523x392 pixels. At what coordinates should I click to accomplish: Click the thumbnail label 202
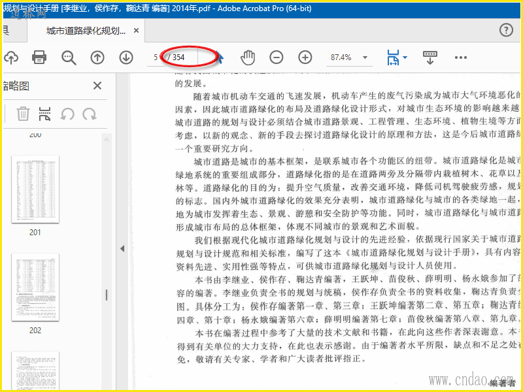[x=35, y=331]
